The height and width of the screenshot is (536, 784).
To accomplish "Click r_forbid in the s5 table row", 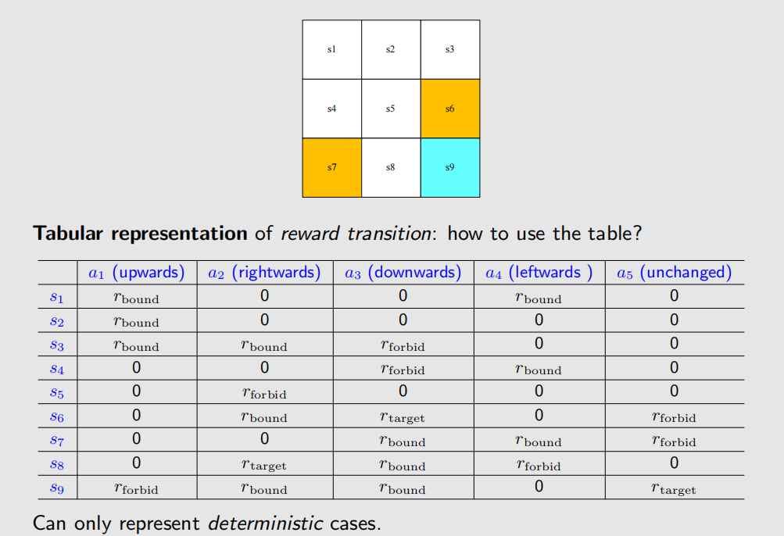I will click(x=264, y=393).
